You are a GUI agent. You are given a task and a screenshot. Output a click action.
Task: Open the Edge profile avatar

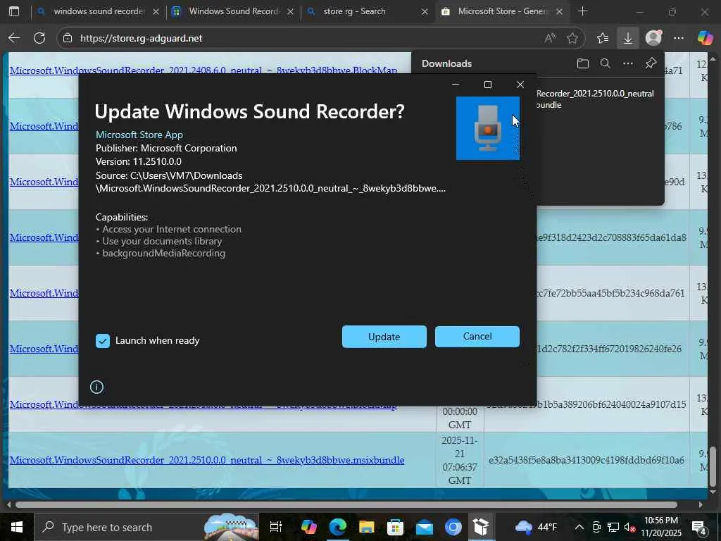(x=653, y=38)
